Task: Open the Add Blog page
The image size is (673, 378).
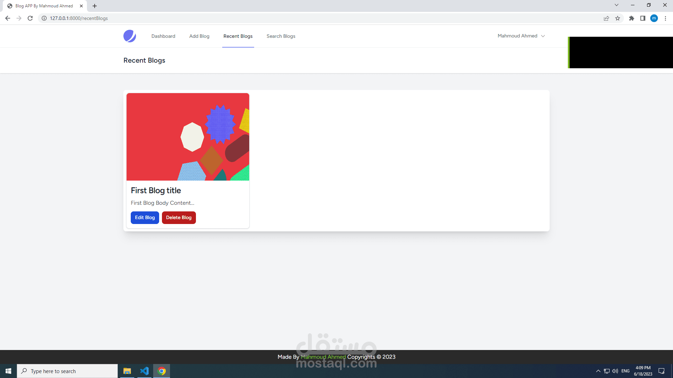Action: pos(199,36)
